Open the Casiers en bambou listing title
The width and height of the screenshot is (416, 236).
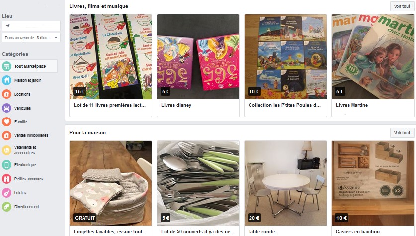358,232
